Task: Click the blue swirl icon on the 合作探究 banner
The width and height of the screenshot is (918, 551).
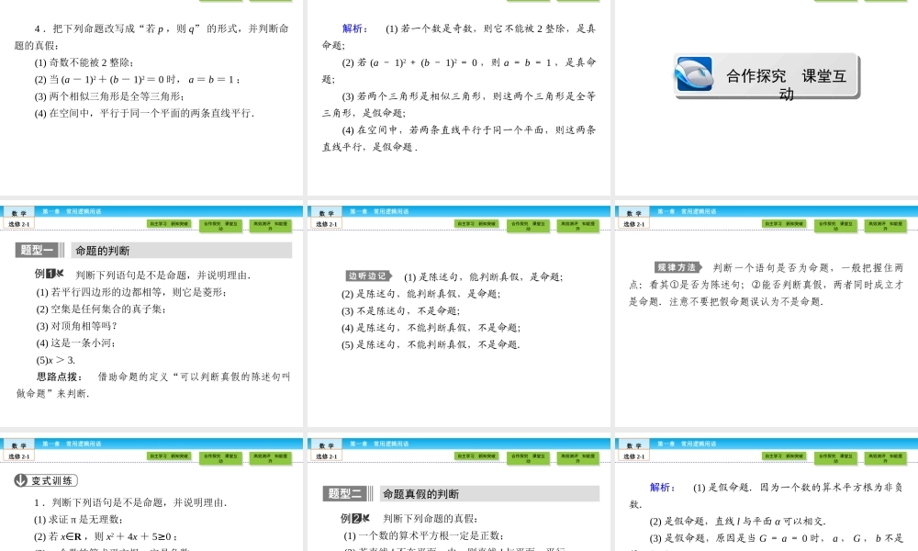Action: [x=693, y=75]
